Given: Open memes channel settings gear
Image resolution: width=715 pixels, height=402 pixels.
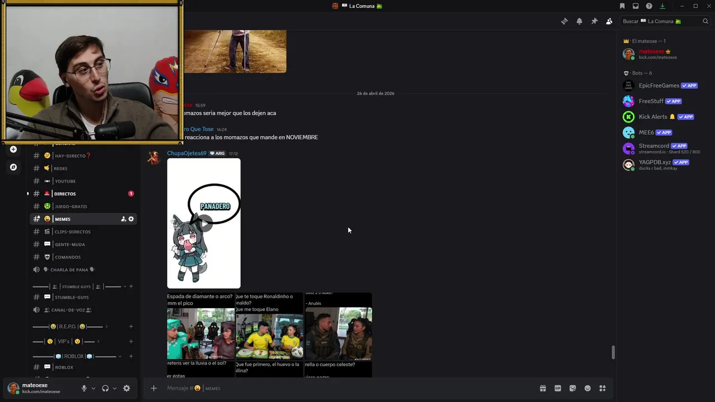Looking at the screenshot, I should tap(131, 219).
